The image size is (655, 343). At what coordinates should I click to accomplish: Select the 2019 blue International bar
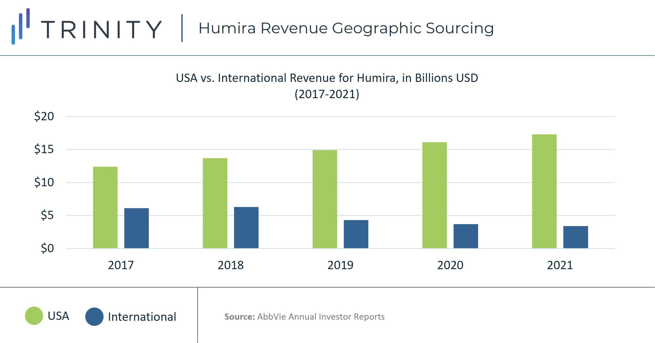[x=356, y=234]
